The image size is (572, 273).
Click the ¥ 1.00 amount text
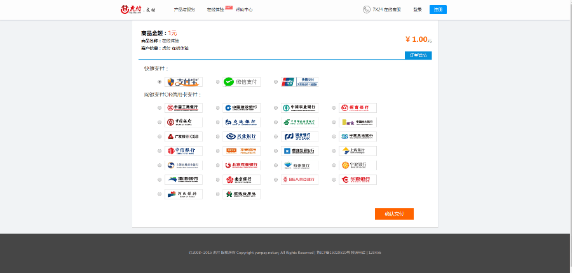418,39
